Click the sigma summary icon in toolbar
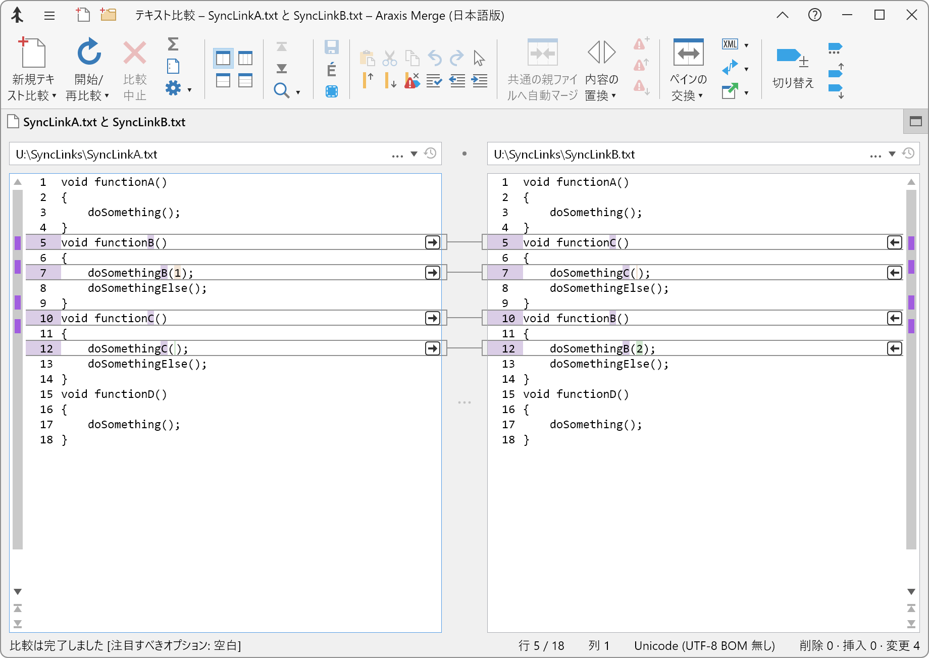 173,44
